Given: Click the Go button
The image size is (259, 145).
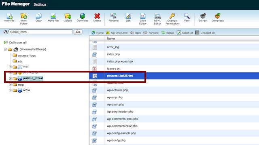Looking at the screenshot, I should [78, 32].
